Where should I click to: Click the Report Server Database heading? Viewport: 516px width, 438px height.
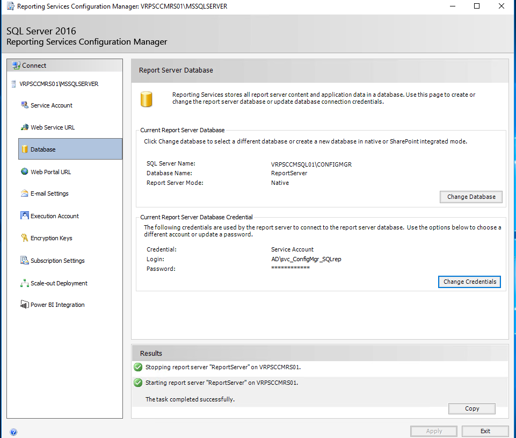click(x=176, y=70)
